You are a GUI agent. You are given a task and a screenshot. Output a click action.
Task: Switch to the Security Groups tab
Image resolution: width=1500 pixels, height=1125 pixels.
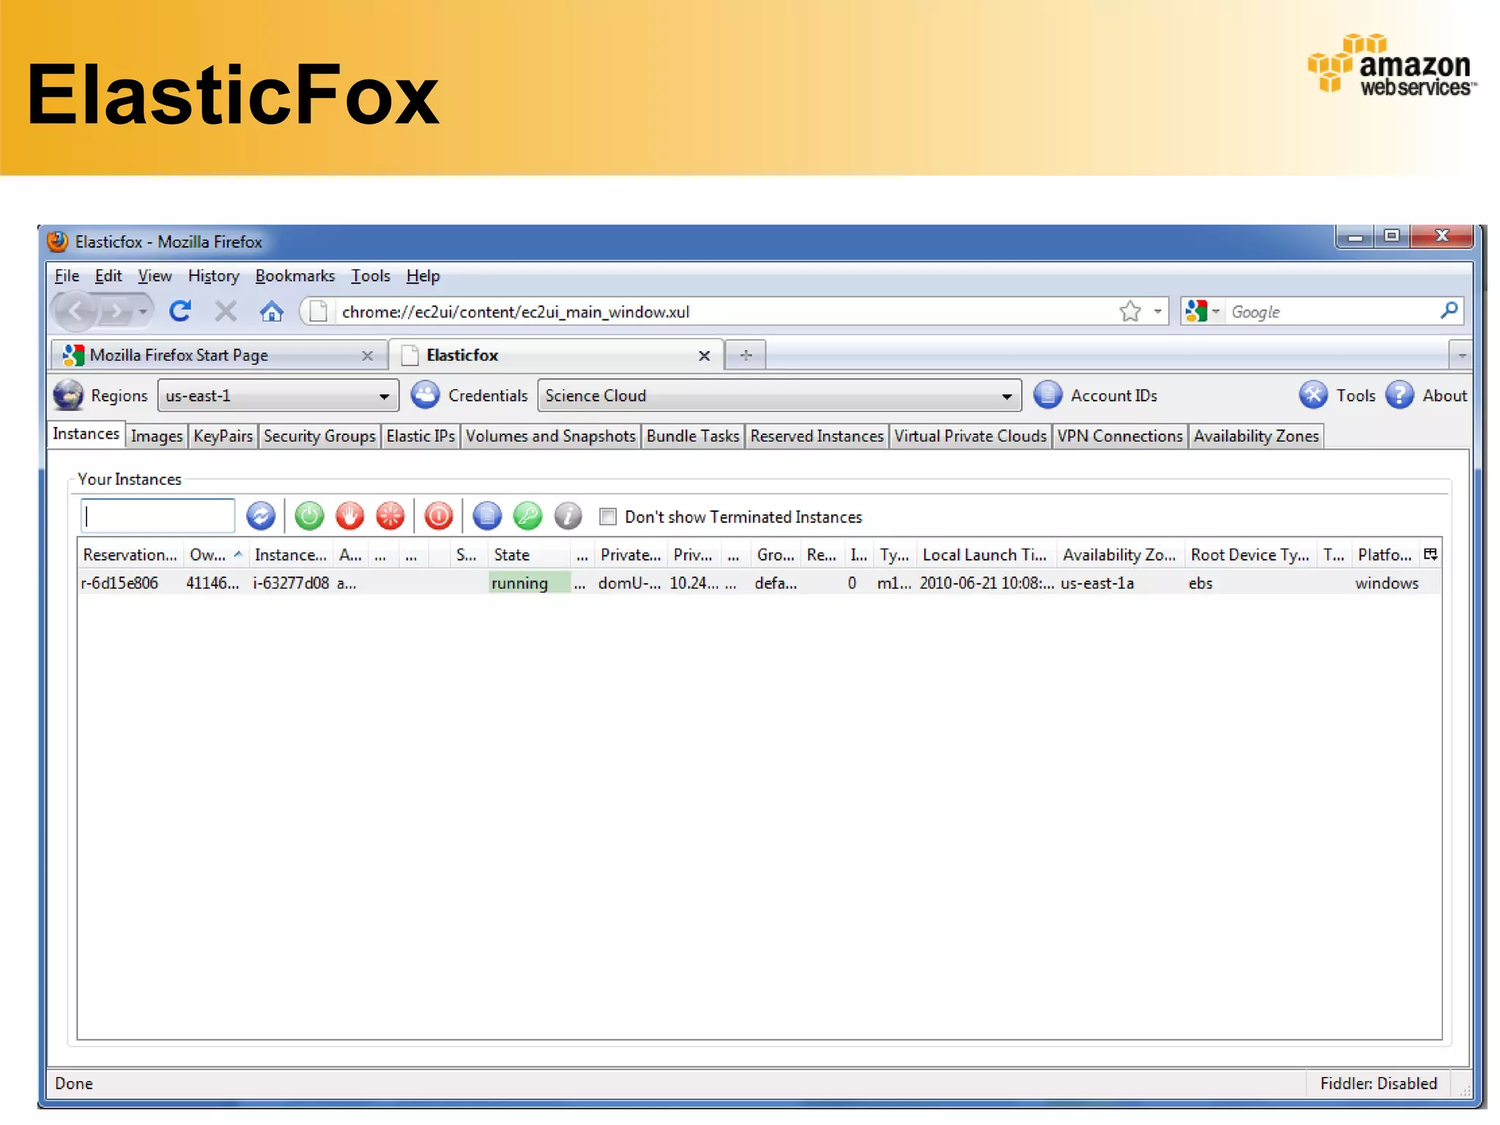(x=319, y=437)
